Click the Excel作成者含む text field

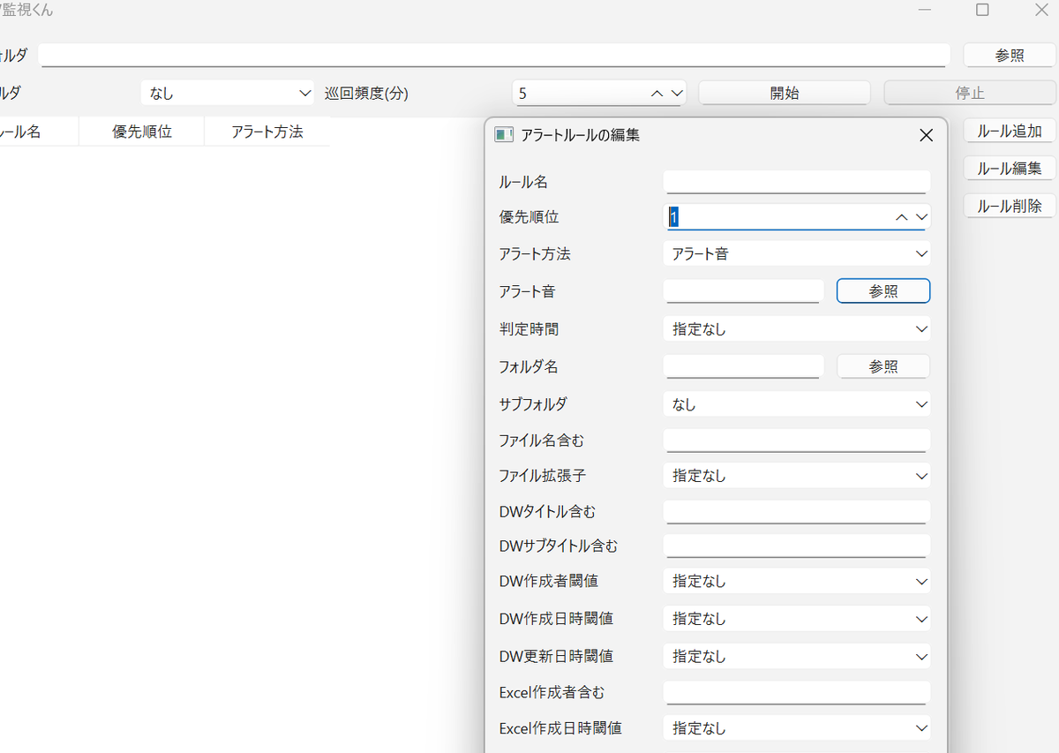[797, 693]
